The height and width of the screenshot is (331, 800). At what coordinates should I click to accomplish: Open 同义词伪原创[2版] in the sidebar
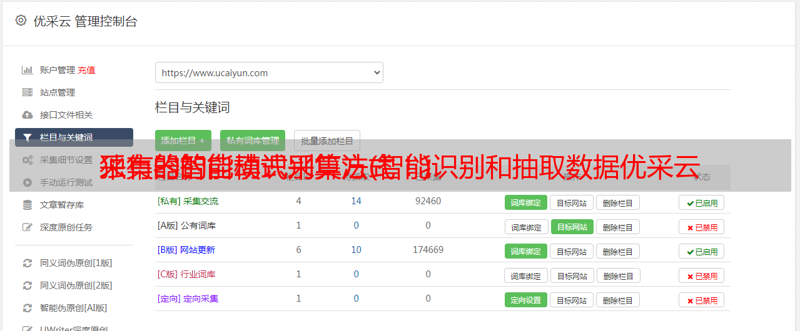76,285
